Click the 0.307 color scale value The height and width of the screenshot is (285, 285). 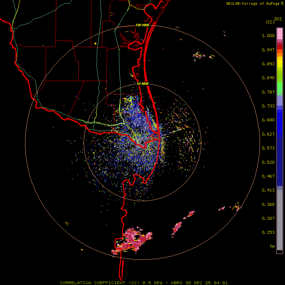268,218
